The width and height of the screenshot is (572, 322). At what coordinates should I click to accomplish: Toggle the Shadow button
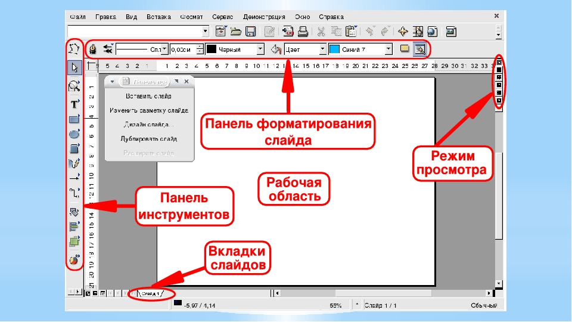[x=405, y=48]
